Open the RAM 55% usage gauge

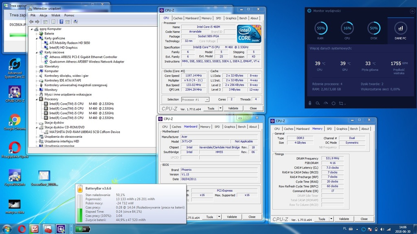click(321, 28)
